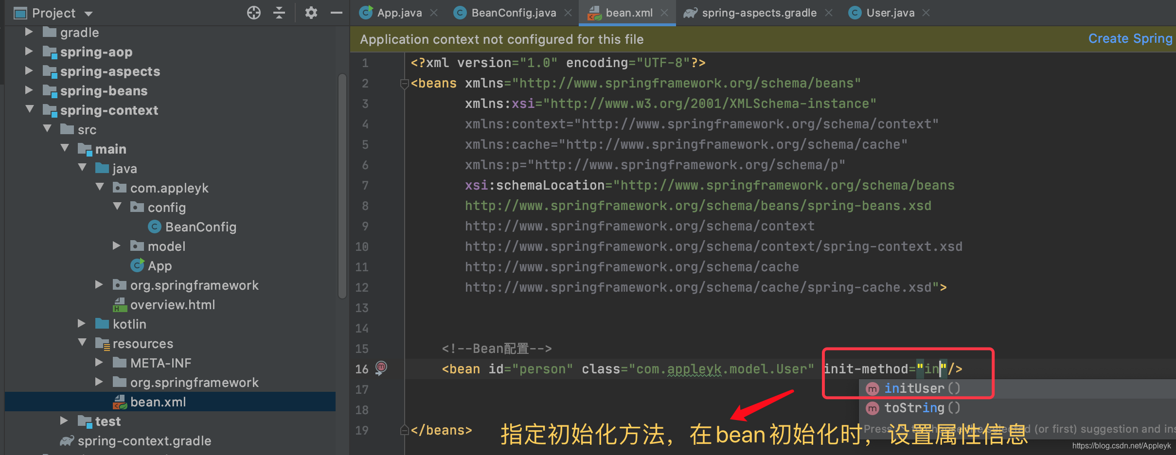This screenshot has height=455, width=1176.
Task: Click the gutter bean icon on line 16
Action: coord(381,368)
